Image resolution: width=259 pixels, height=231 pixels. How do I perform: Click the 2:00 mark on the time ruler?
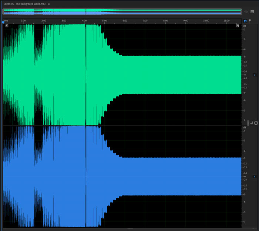[x=44, y=21]
